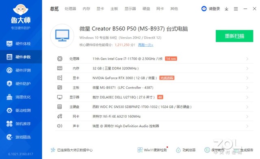Click the Wi-Fi 6E AX210 text
Viewport: 260px width, 159px height.
[x=117, y=116]
